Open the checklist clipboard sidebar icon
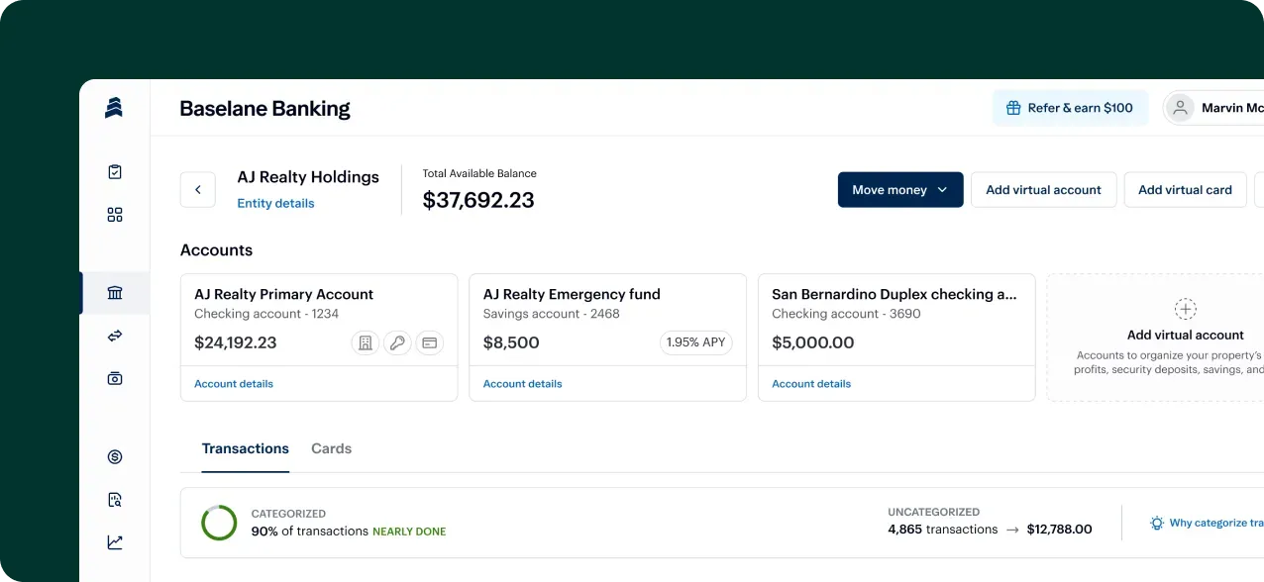This screenshot has height=582, width=1264. (115, 172)
